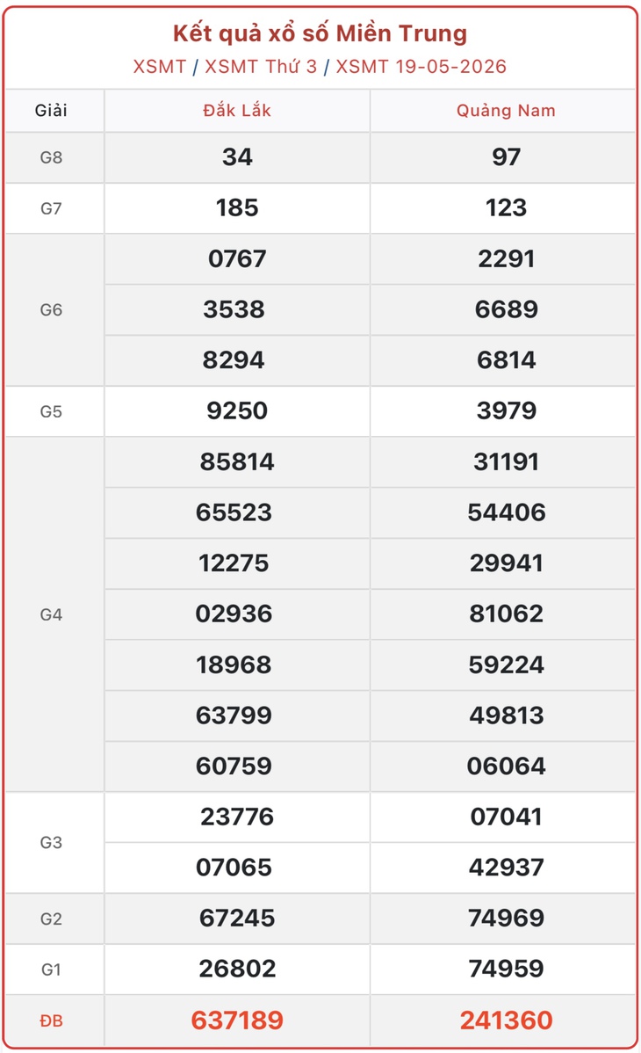Select Đắk Lắk G5 number 9250
The image size is (641, 1053).
point(237,411)
